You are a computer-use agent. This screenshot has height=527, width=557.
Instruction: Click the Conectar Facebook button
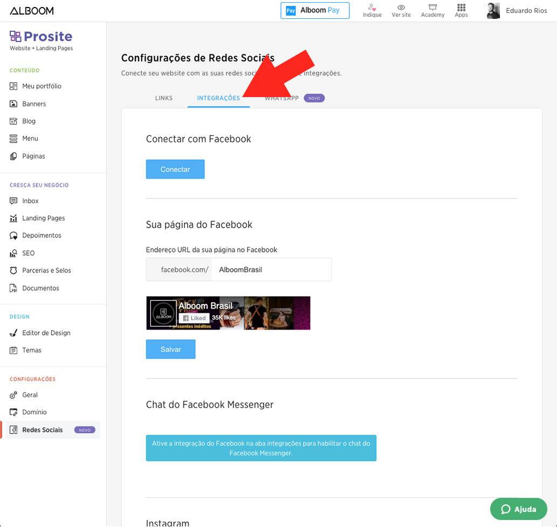175,169
